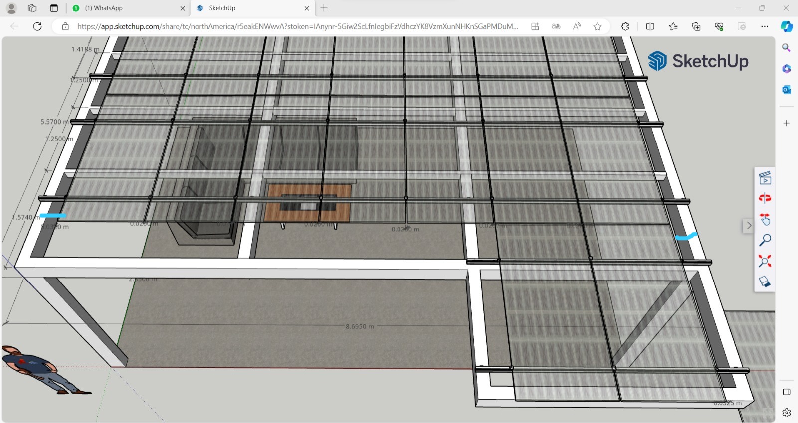Open the Edge Copilot sidebar

click(787, 26)
